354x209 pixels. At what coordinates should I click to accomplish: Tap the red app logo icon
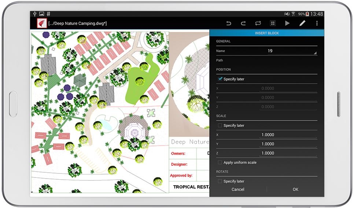tap(42, 23)
